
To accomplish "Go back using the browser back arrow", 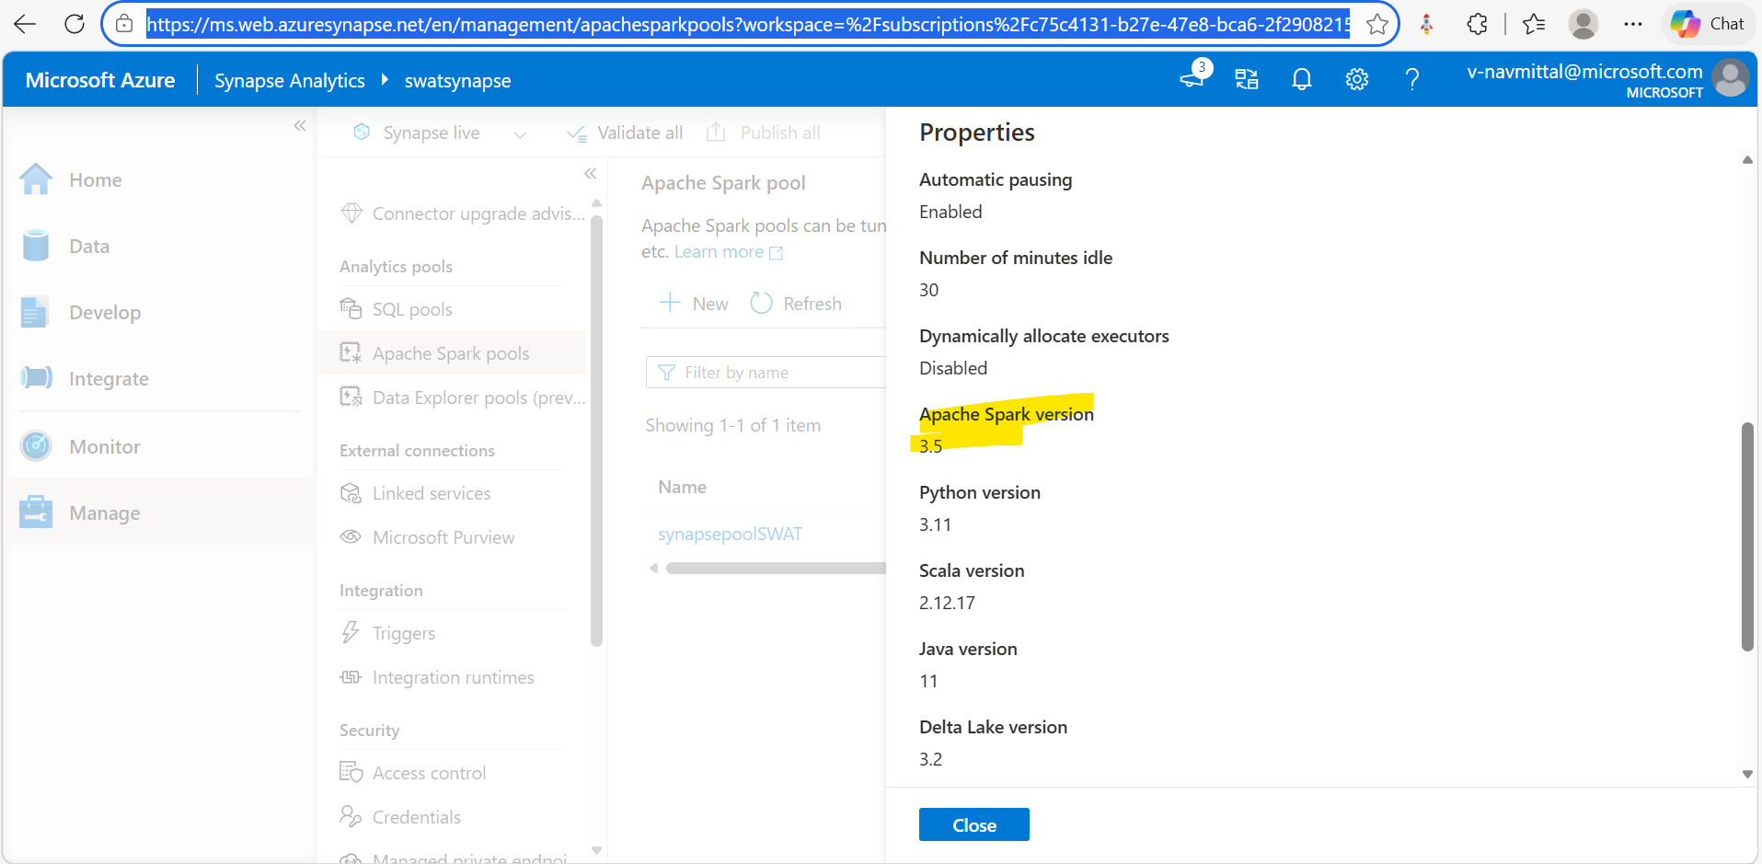I will click(25, 24).
